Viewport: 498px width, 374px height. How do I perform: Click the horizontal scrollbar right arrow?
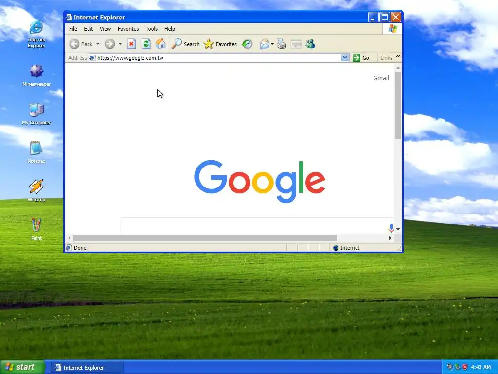(390, 238)
